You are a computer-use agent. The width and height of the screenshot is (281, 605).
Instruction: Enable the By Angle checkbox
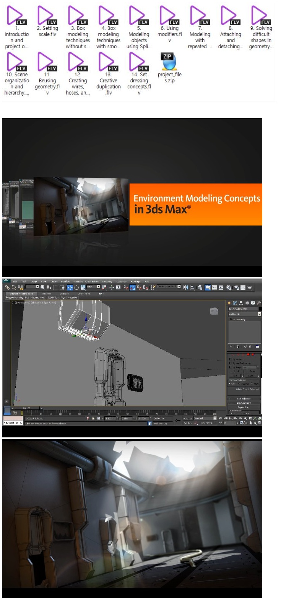[x=231, y=367]
